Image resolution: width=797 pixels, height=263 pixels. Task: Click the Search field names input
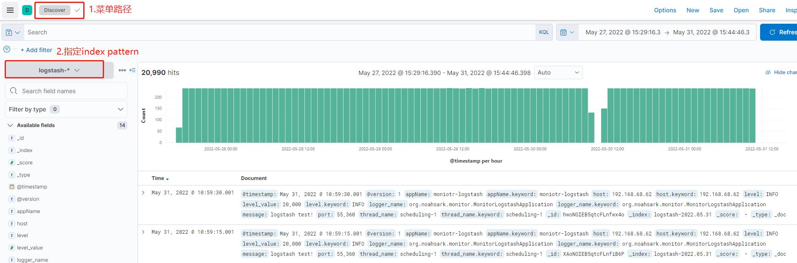[x=66, y=91]
